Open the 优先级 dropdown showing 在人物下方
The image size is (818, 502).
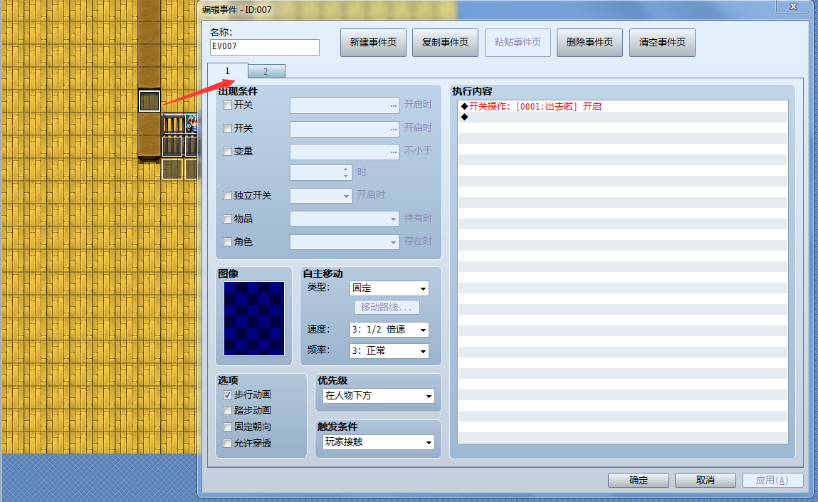pos(378,396)
